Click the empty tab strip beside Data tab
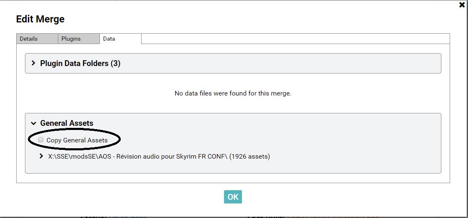The width and height of the screenshot is (468, 218). (296, 39)
